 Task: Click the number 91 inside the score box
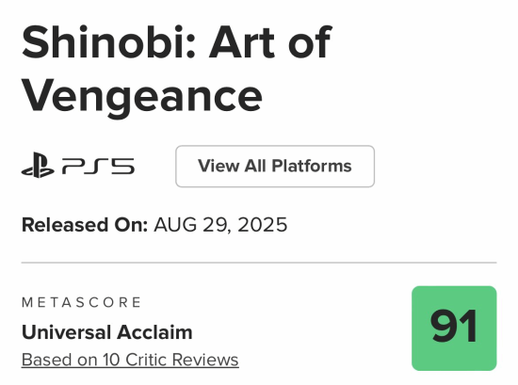point(454,327)
